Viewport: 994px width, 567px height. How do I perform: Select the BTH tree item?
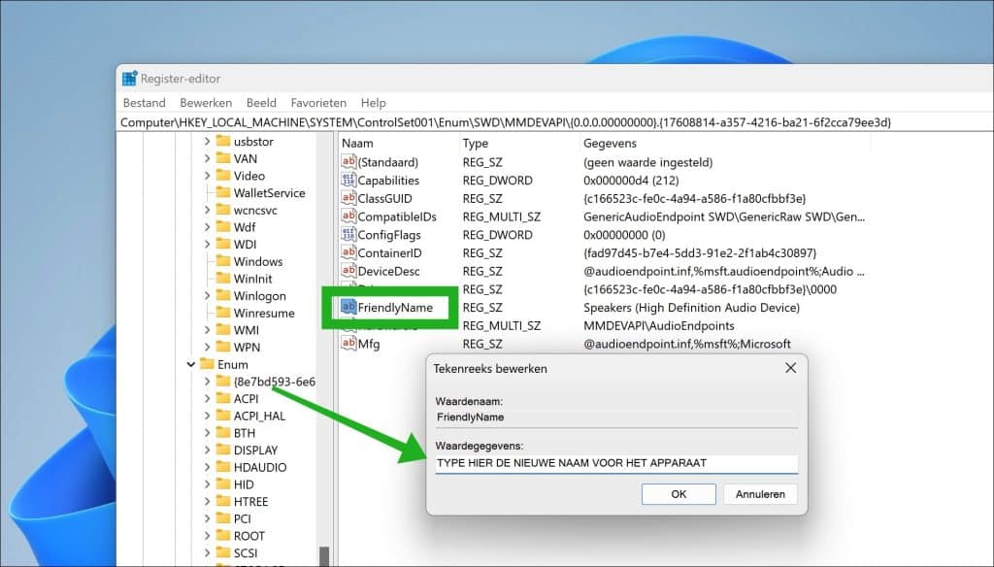244,433
